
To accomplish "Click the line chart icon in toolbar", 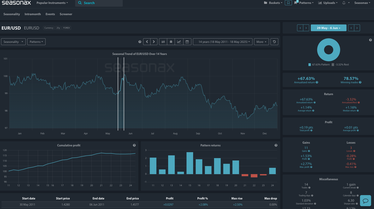I will (x=179, y=42).
